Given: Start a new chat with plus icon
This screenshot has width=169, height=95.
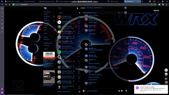Looking at the screenshot, I should (x=79, y=13).
